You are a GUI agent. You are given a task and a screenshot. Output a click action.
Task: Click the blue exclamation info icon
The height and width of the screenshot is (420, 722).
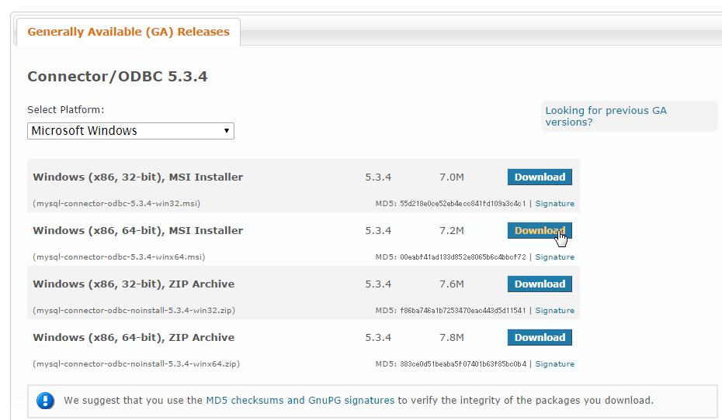point(45,401)
